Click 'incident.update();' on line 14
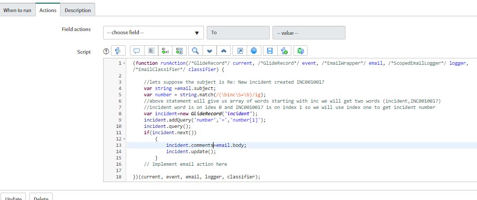 pyautogui.click(x=191, y=151)
